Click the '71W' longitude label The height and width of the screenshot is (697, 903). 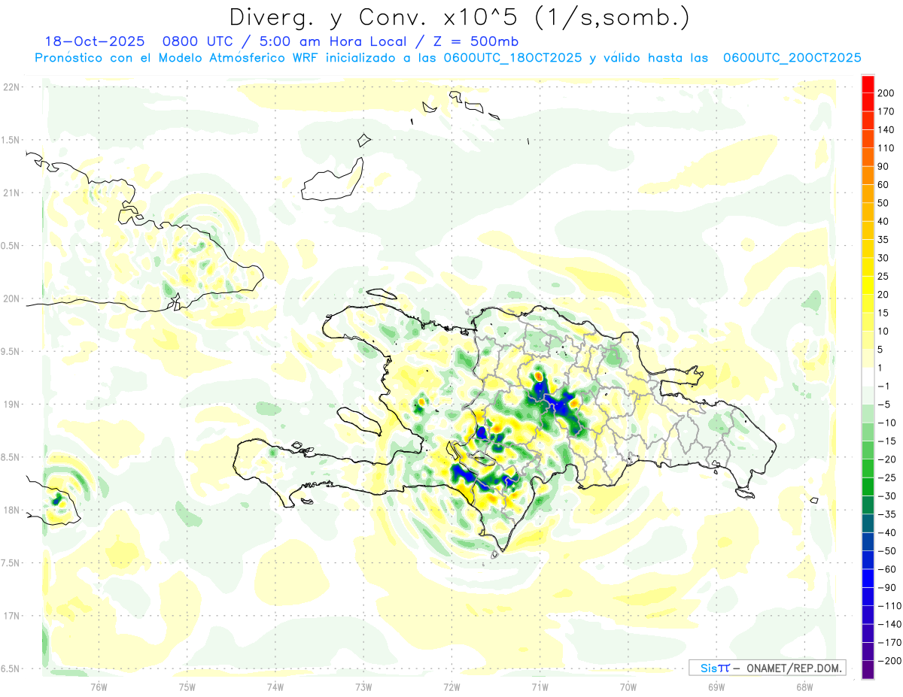coord(540,686)
